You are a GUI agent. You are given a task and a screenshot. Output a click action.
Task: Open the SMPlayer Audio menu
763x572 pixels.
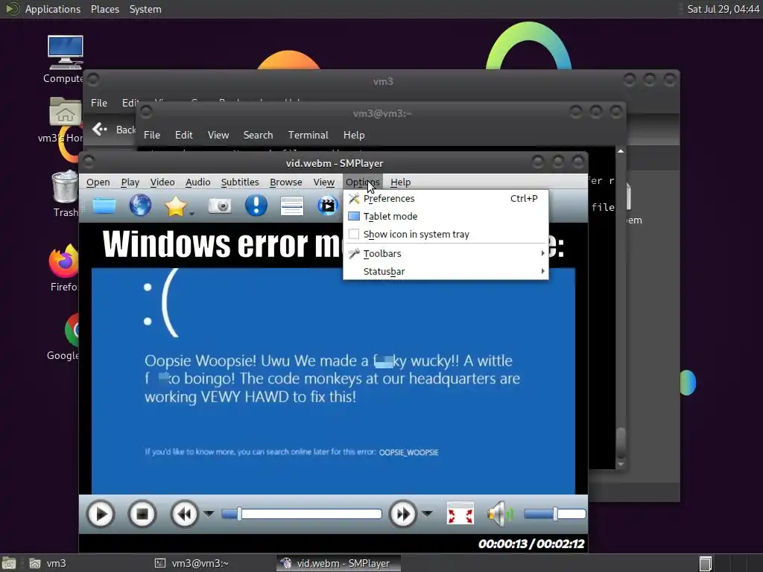click(x=197, y=182)
